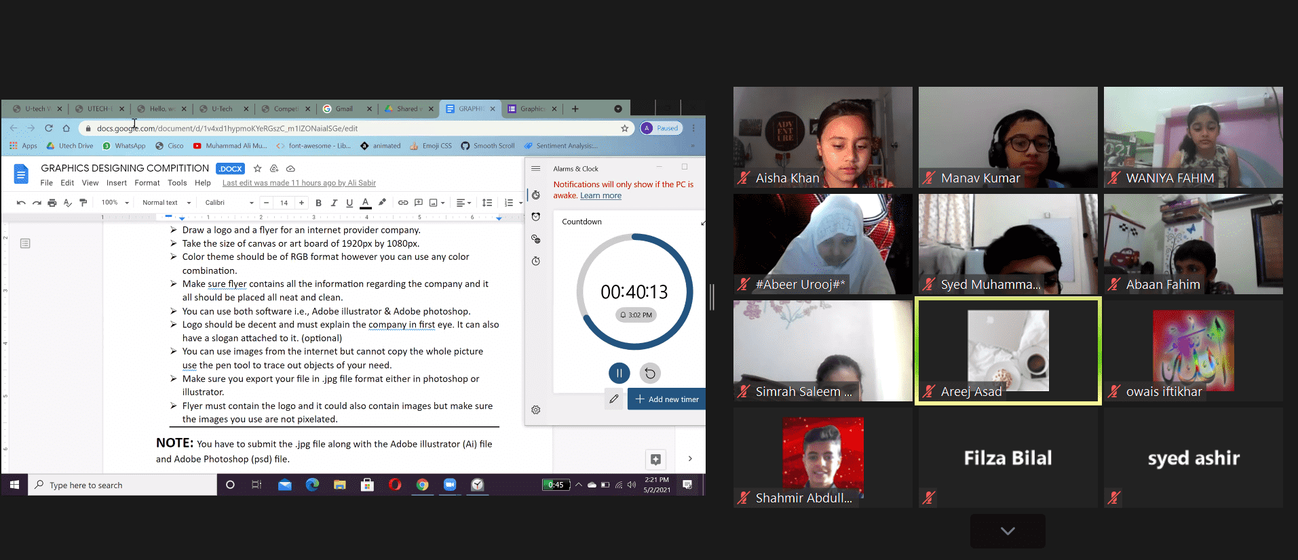This screenshot has height=560, width=1298.
Task: Toggle bold formatting
Action: [x=318, y=203]
